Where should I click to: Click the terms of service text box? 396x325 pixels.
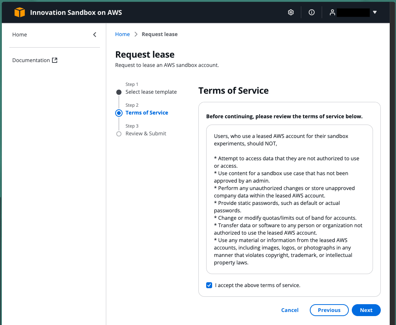pyautogui.click(x=289, y=199)
